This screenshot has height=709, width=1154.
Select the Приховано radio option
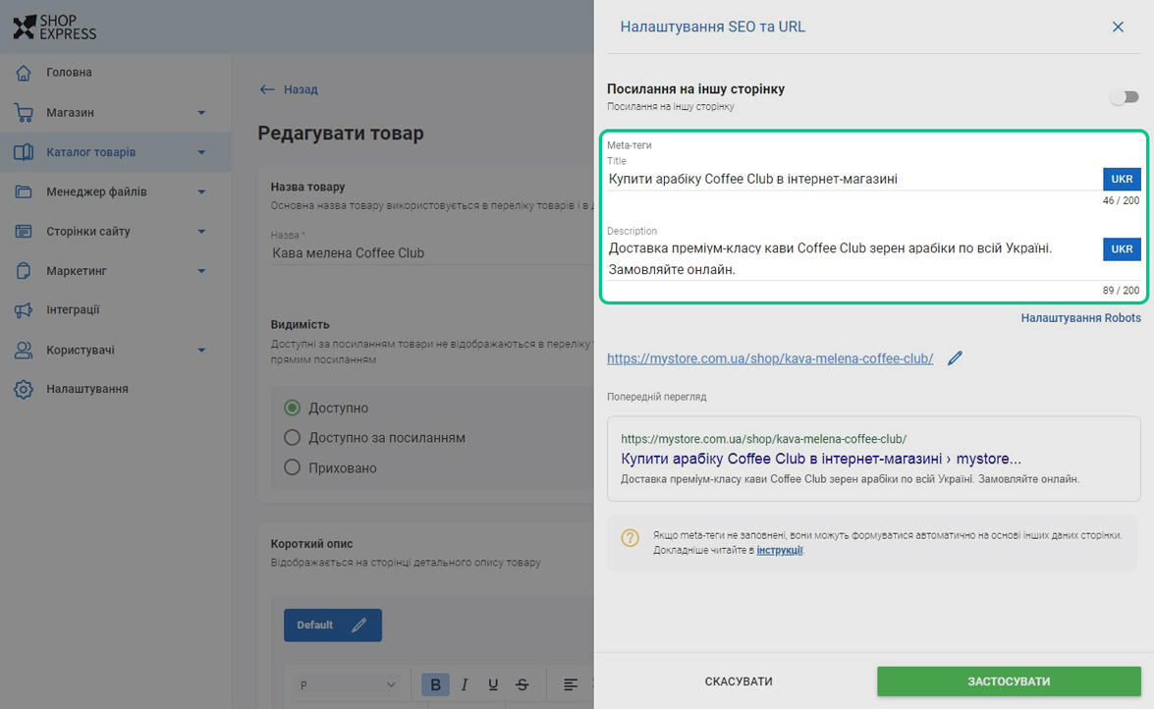click(292, 467)
